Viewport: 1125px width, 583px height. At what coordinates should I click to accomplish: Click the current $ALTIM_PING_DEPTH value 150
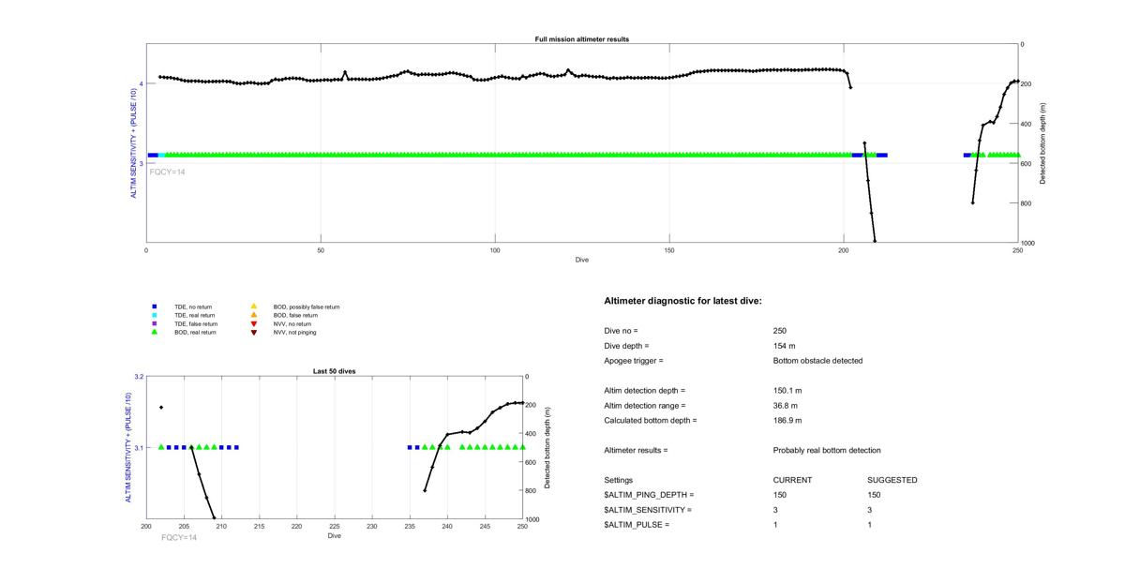coord(780,495)
